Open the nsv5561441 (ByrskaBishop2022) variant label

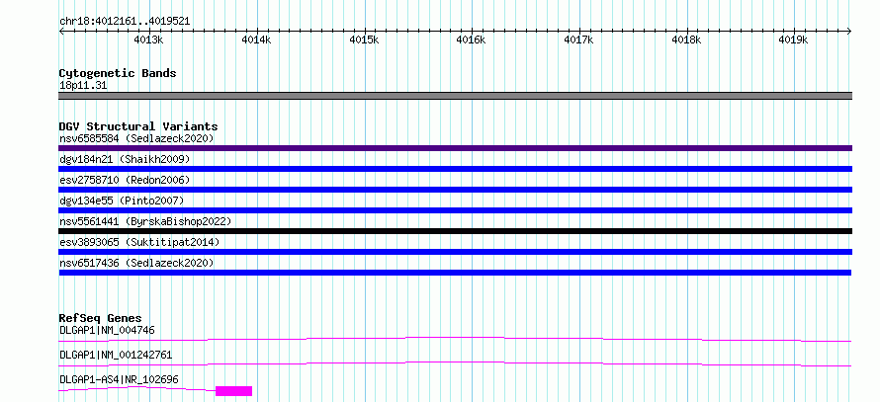pos(145,221)
